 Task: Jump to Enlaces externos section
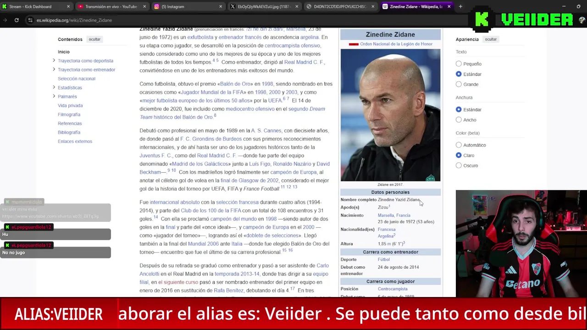[x=75, y=141]
